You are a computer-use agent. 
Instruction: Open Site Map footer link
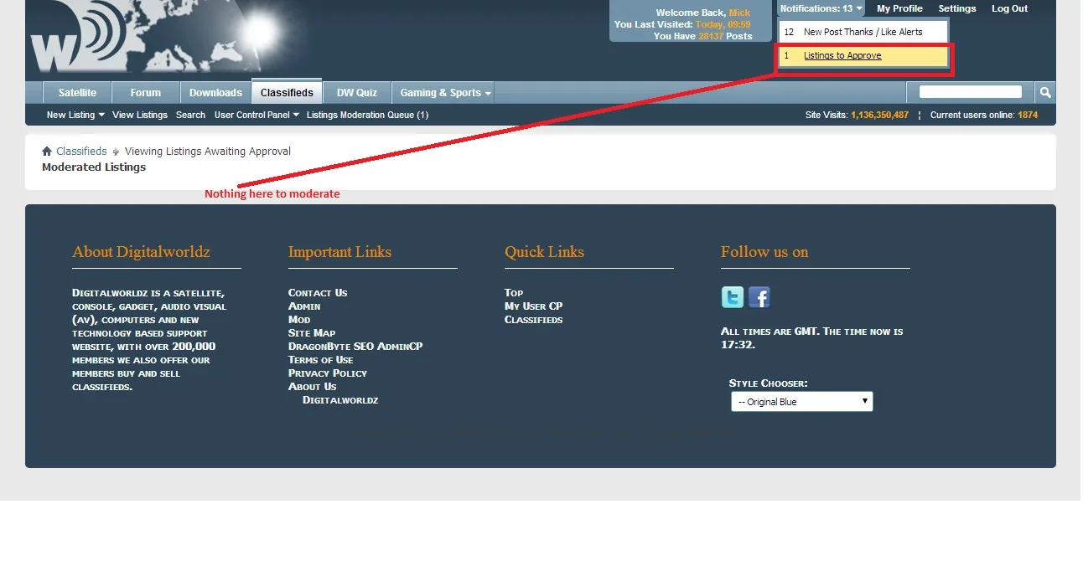[x=312, y=332]
